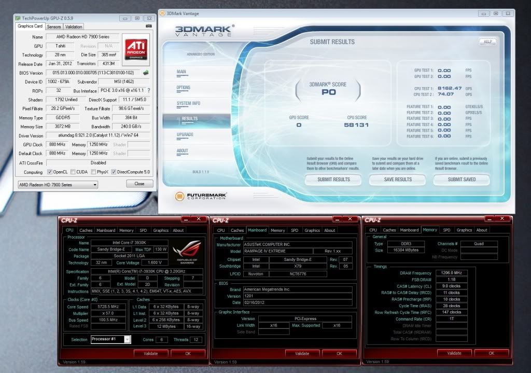Open Main section in 3DMark Vantage
The width and height of the screenshot is (531, 373).
181,72
